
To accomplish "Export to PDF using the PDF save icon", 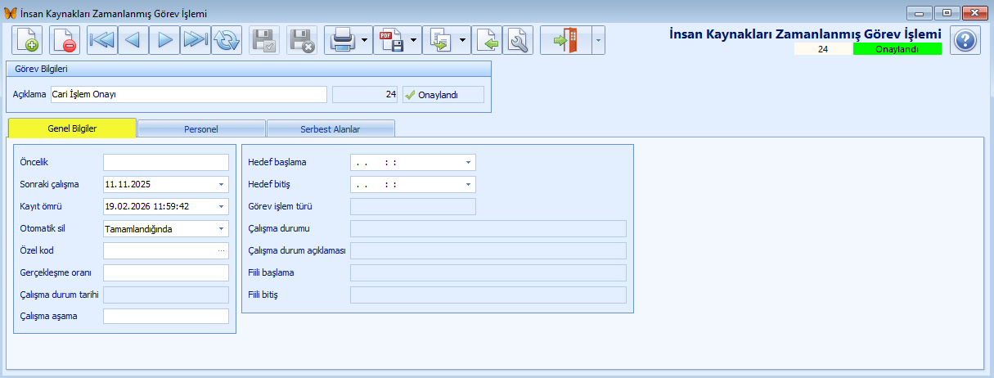I will (390, 39).
